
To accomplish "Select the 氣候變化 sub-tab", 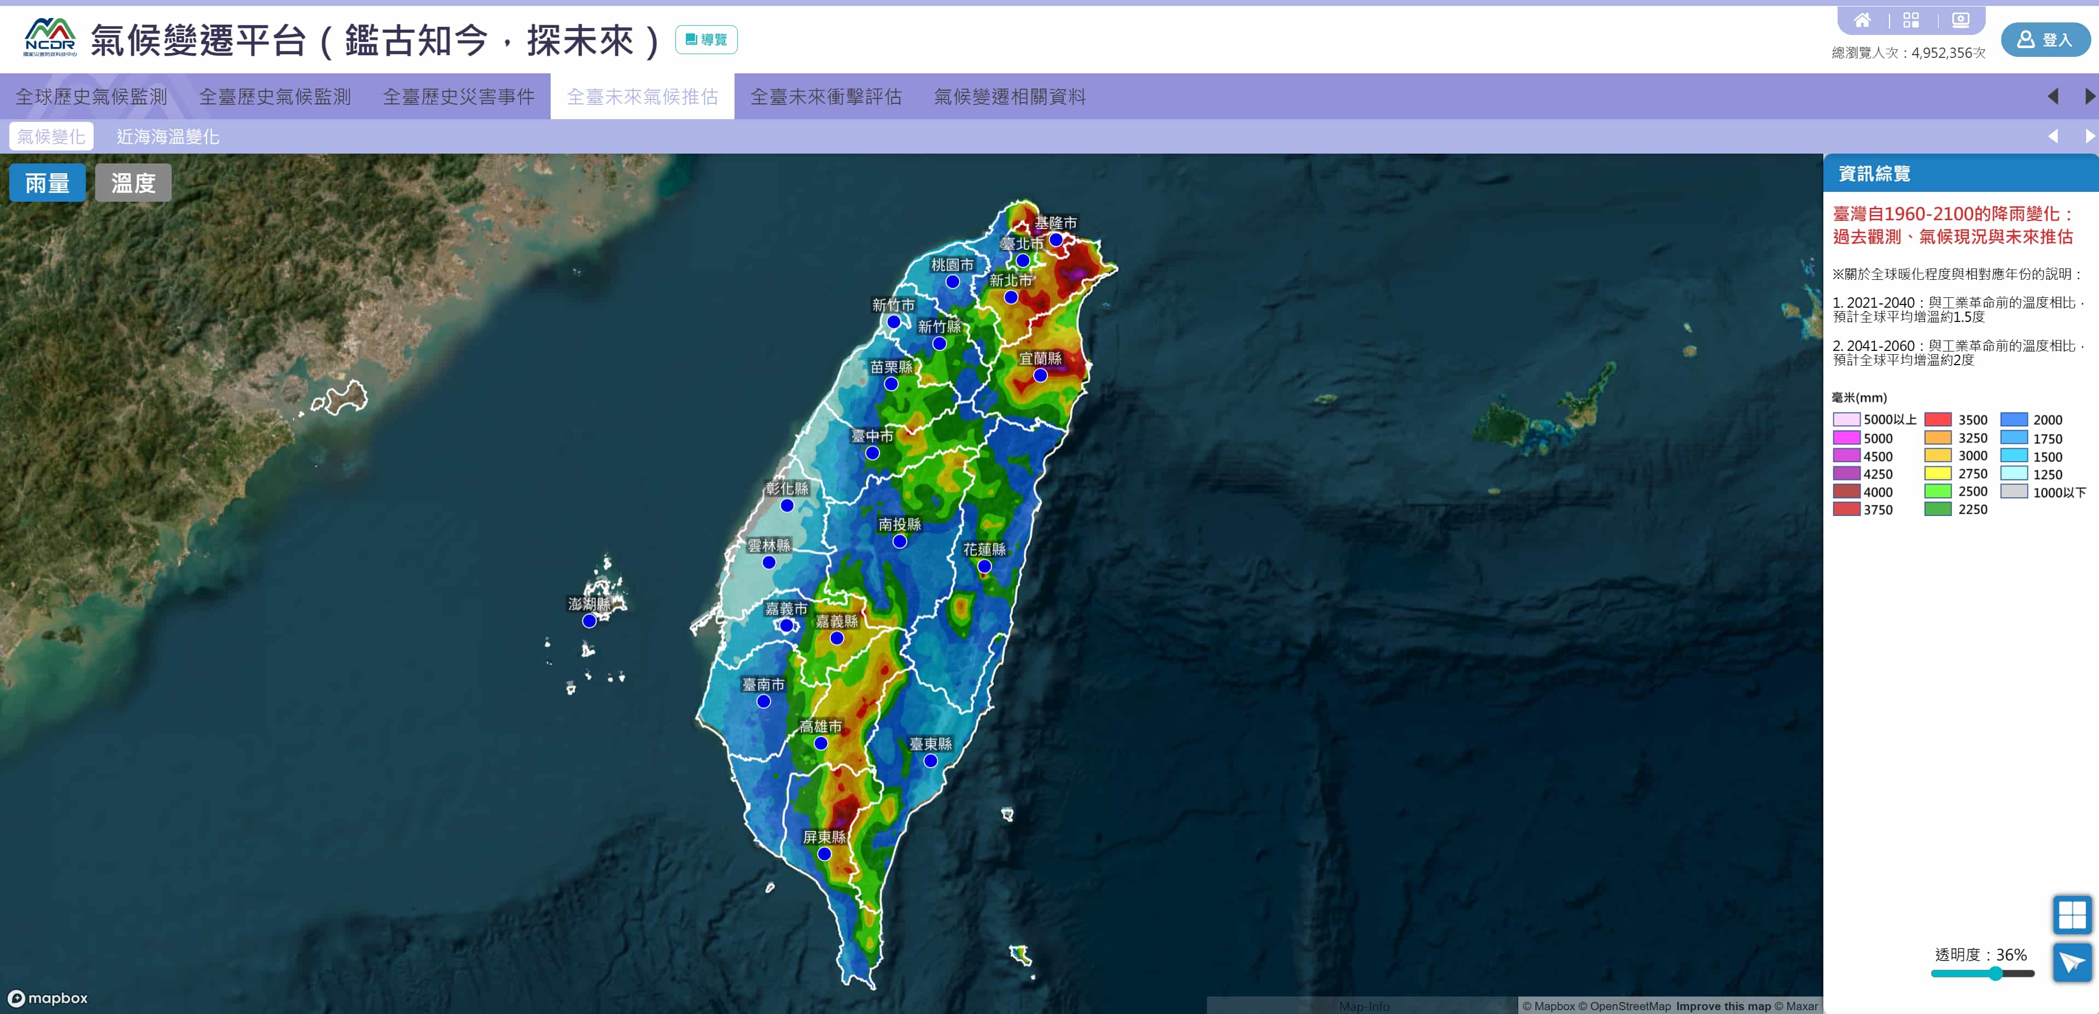I will [x=51, y=136].
